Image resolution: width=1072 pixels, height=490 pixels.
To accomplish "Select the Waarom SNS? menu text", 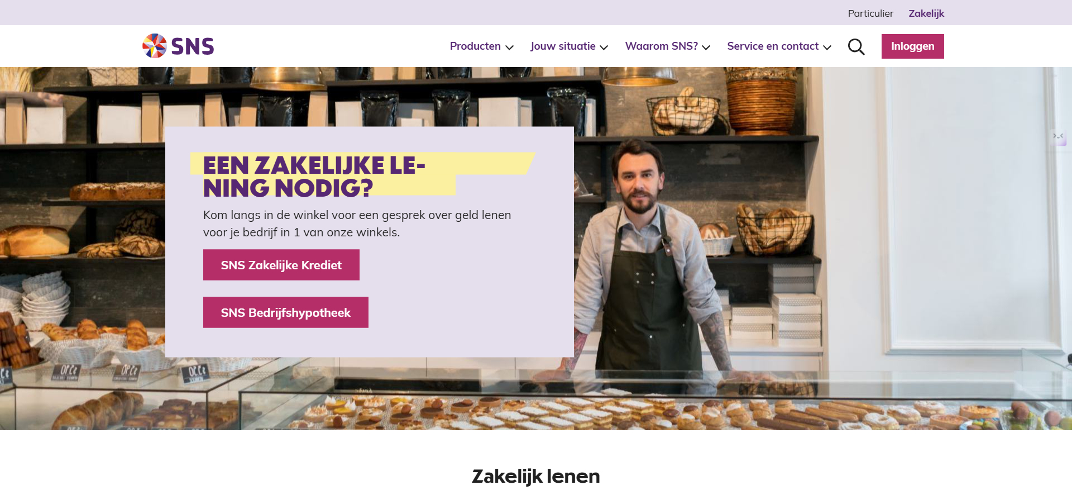I will 662,46.
